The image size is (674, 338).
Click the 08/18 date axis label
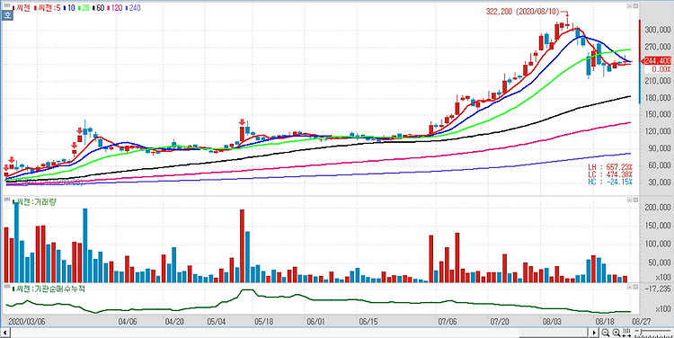[x=605, y=321]
